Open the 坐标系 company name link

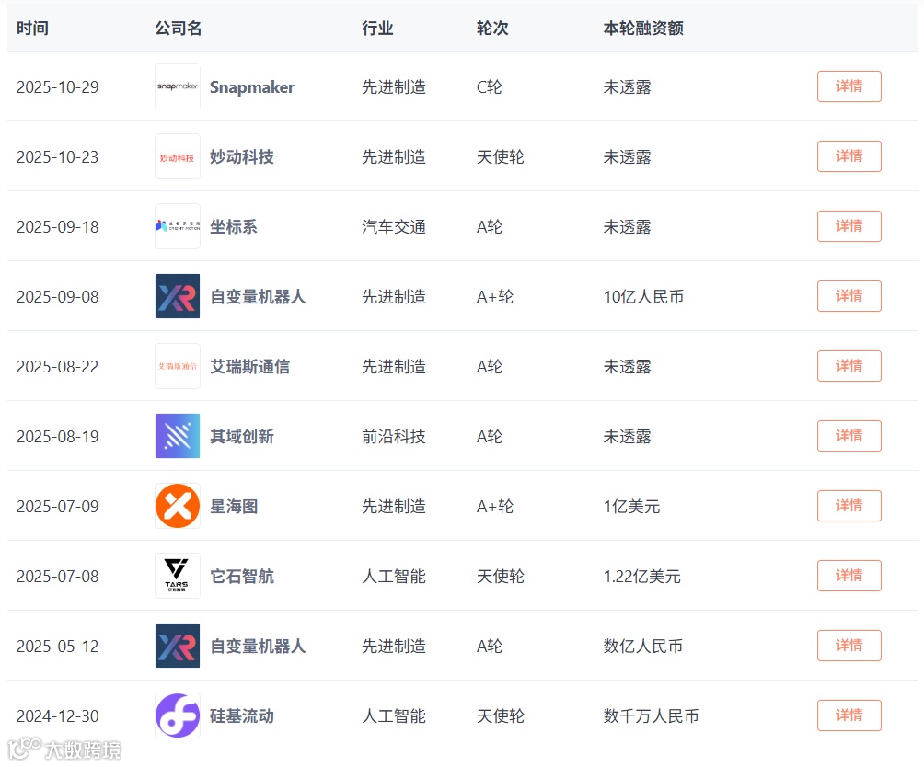[x=234, y=226]
